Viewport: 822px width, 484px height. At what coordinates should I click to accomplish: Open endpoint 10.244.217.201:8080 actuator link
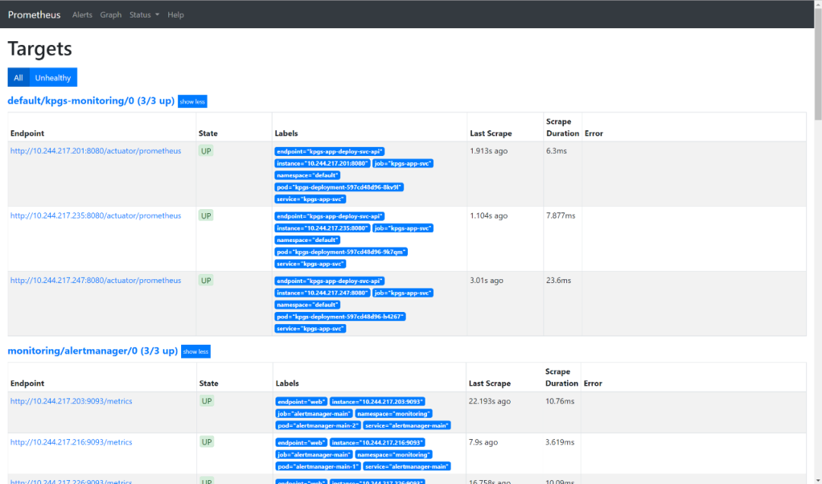point(95,151)
